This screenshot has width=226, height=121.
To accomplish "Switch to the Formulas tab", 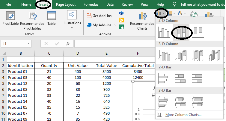I will click(91, 4).
